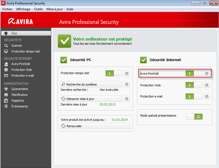Click the Scanner magnifier icon
This screenshot has width=219, height=168.
(6, 46)
